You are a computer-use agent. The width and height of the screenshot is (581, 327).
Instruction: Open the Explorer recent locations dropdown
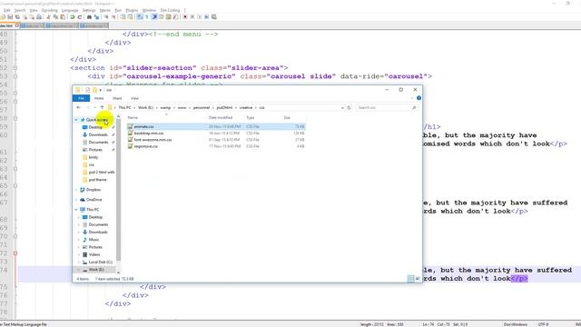pos(94,107)
